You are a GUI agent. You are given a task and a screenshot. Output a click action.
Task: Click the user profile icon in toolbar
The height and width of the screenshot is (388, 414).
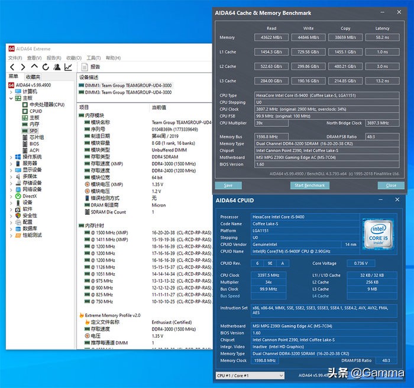coord(57,67)
